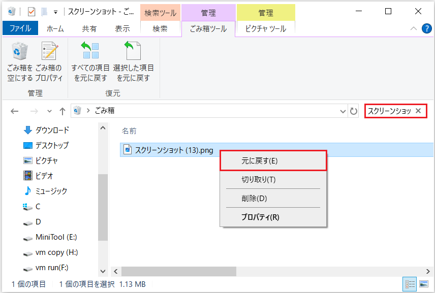This screenshot has width=435, height=293.
Task: Open Help with the blue question mark icon
Action: tap(427, 28)
